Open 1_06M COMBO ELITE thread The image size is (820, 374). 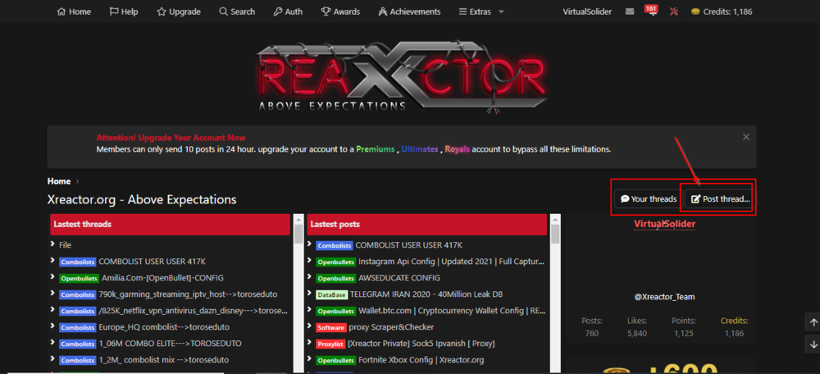170,344
